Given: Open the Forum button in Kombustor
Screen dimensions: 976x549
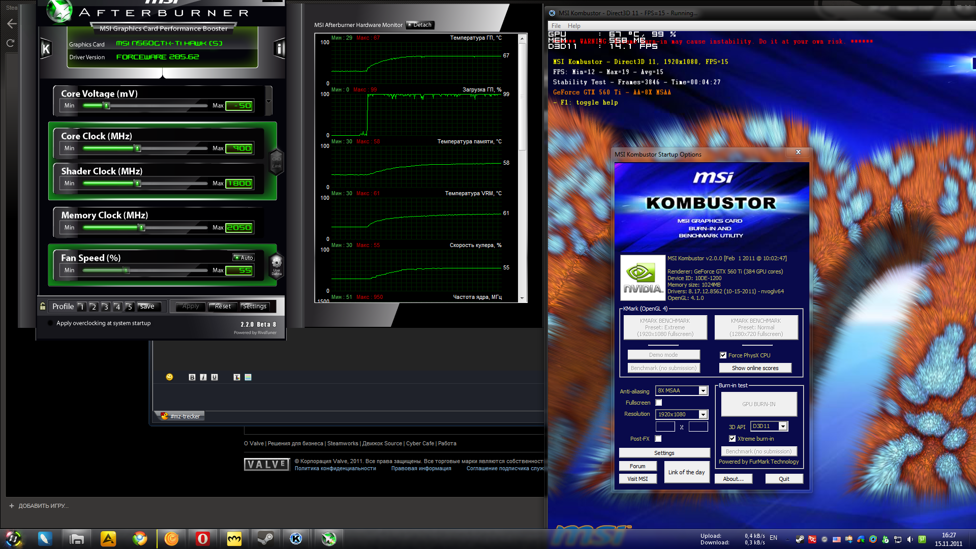Looking at the screenshot, I should coord(637,466).
